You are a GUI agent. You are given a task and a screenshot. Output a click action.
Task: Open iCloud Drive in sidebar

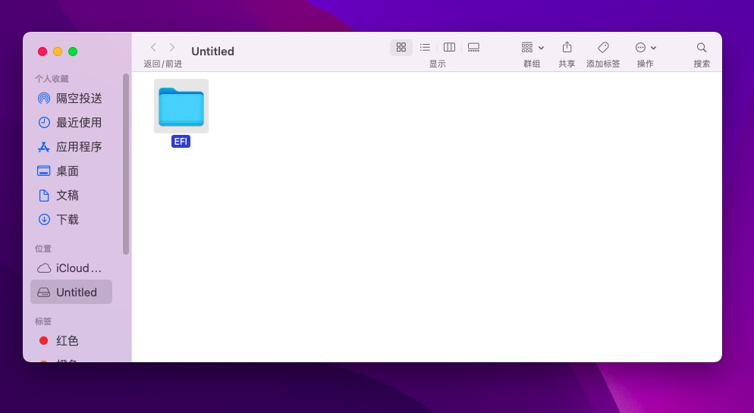pyautogui.click(x=71, y=268)
